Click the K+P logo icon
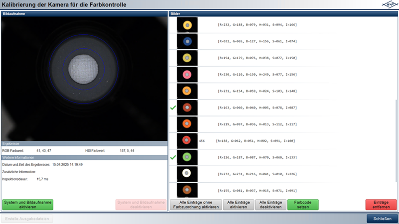 (390, 4)
